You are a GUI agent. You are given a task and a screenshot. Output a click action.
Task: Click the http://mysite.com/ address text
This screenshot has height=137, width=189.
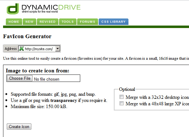click(x=39, y=49)
